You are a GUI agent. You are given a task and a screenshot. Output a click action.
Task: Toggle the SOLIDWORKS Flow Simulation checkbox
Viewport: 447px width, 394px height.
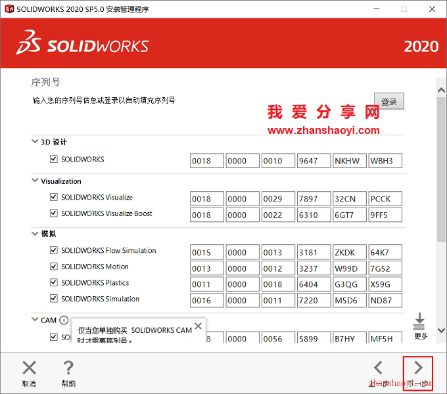coord(54,250)
